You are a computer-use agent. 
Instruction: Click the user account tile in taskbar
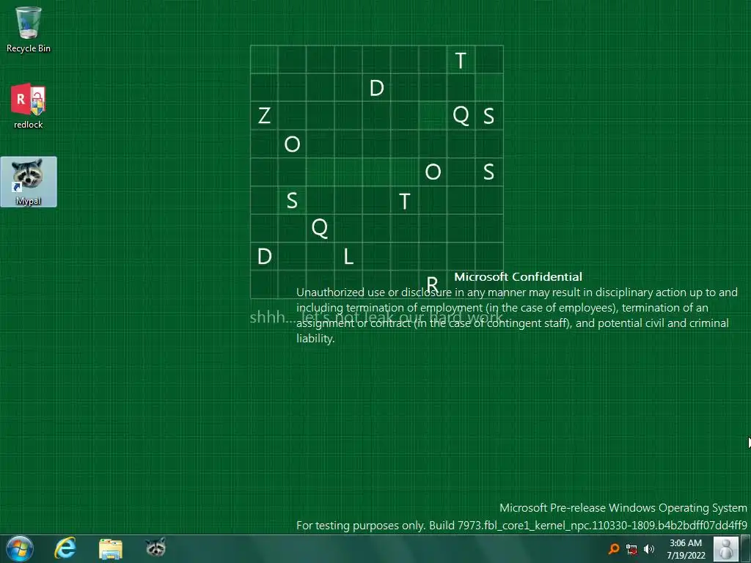[726, 548]
